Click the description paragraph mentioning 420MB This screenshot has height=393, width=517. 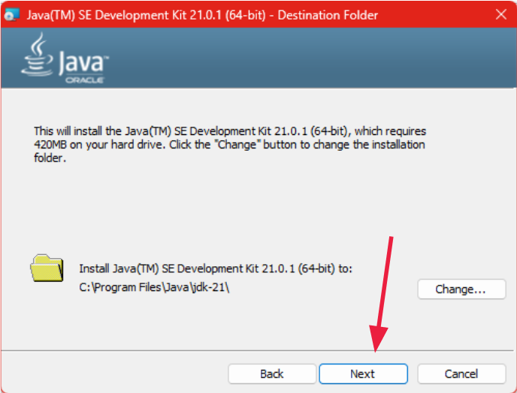pyautogui.click(x=230, y=145)
